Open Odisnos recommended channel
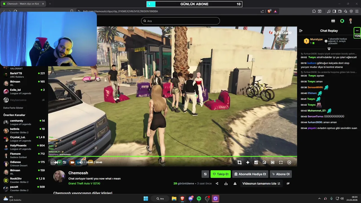361x203 pixels. click(24, 164)
